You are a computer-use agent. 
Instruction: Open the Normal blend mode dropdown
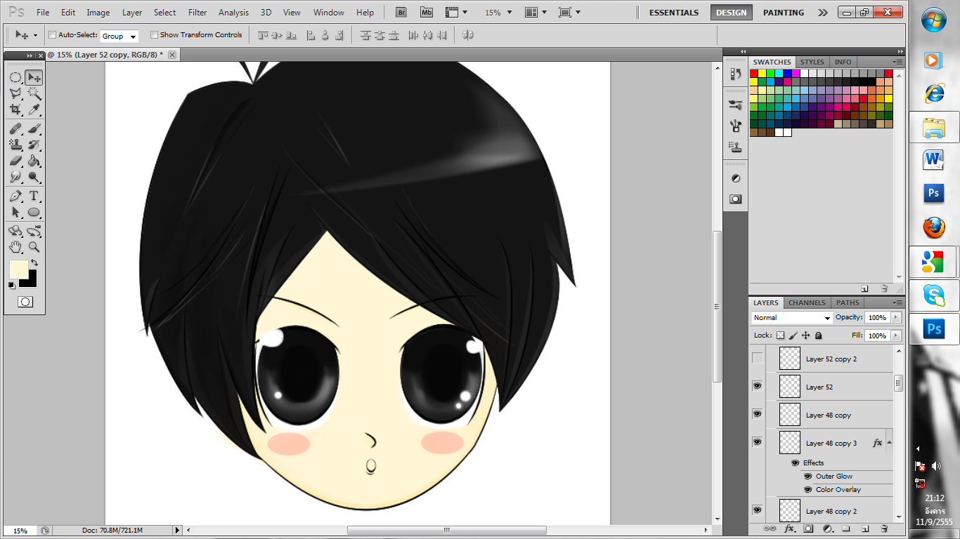pos(791,318)
